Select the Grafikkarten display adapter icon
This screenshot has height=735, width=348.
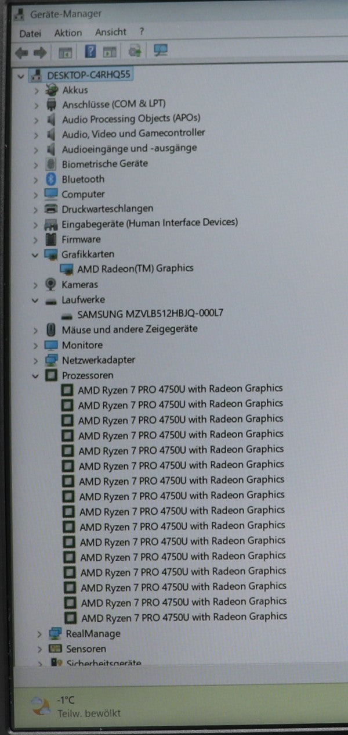click(x=51, y=254)
